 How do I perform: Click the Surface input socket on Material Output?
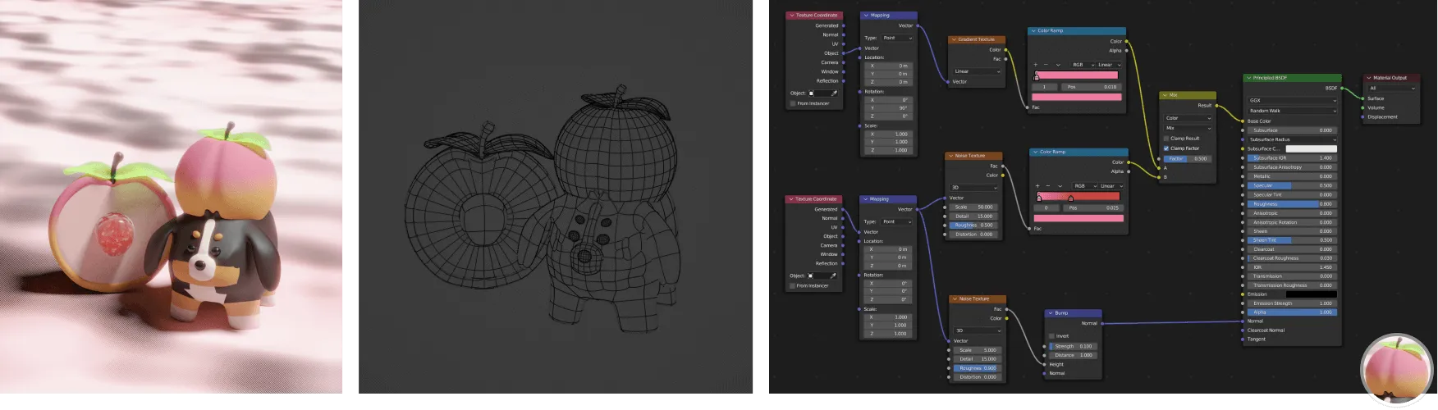tap(1363, 98)
